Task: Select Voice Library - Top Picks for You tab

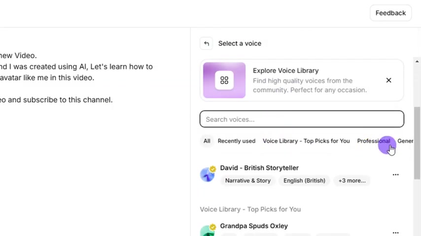Action: (x=306, y=141)
